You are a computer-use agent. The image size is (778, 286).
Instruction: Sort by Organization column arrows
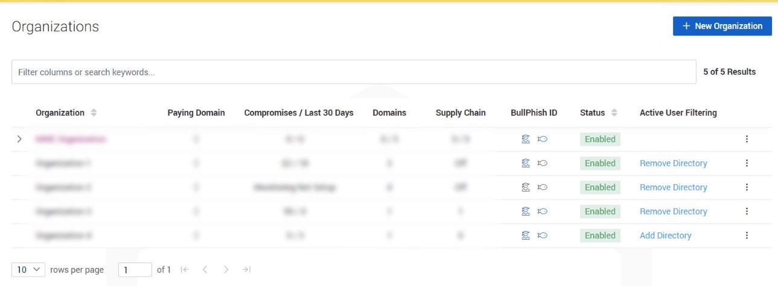tap(94, 113)
